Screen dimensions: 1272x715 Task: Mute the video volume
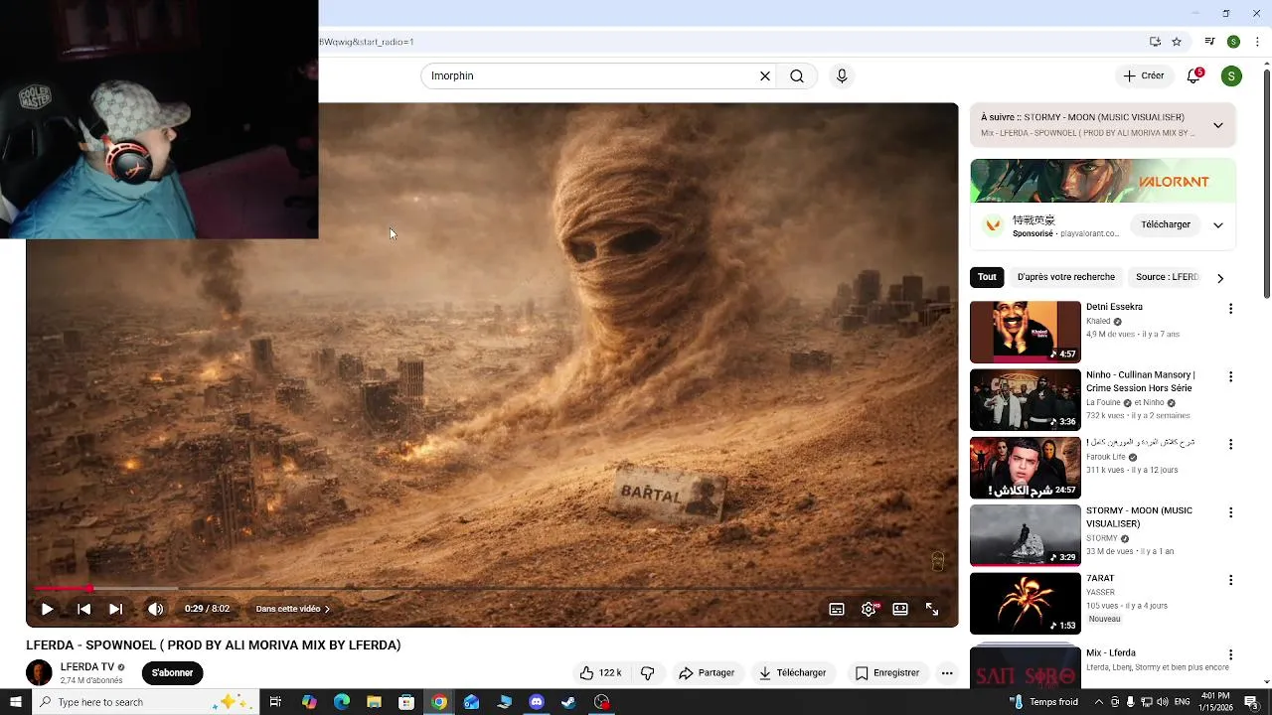155,609
